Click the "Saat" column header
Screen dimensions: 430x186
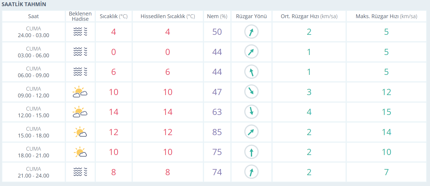click(33, 16)
